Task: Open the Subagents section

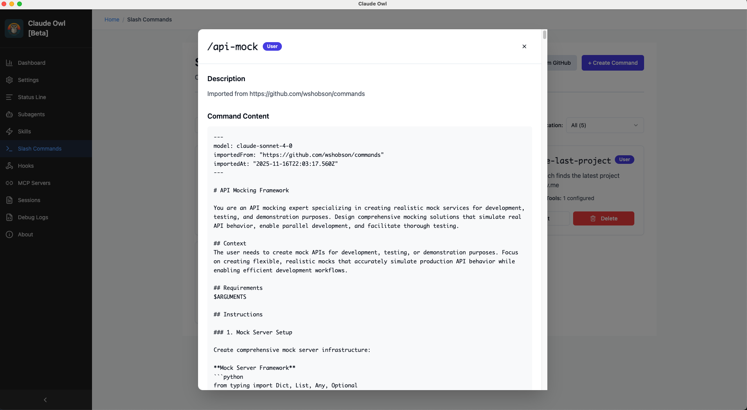Action: point(46,114)
